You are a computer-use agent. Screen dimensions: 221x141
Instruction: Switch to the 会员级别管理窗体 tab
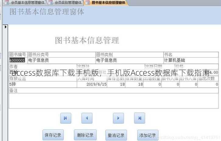(x=65, y=2)
